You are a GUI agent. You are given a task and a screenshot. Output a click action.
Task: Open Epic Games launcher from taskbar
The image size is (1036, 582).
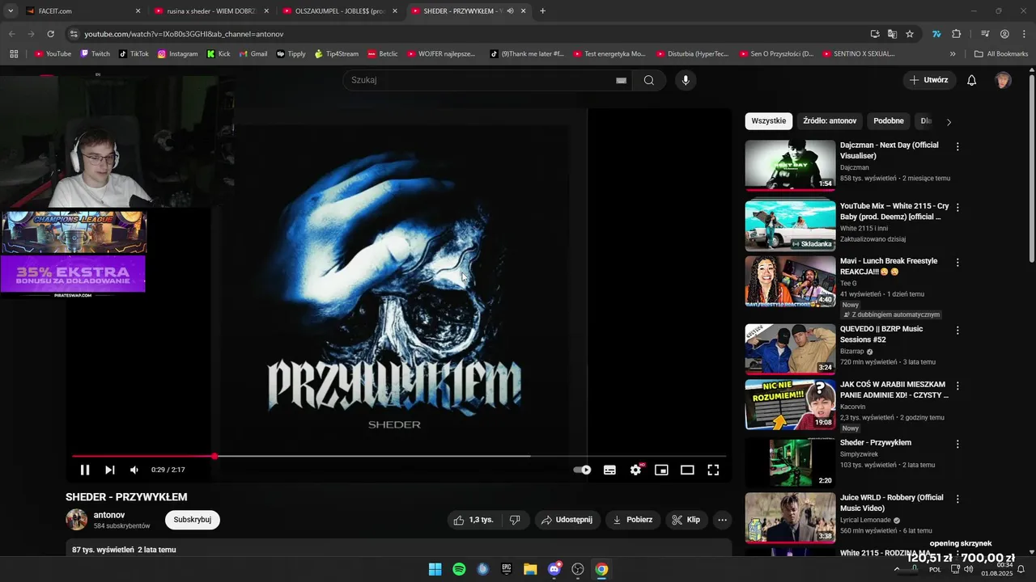(x=507, y=569)
